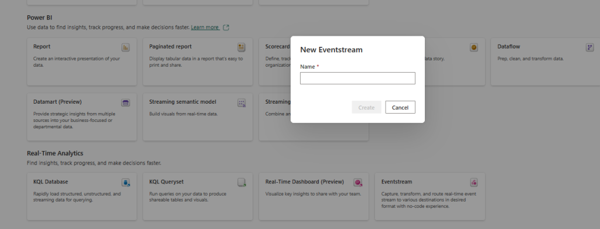Click the Streaming semantic model icon

241,102
